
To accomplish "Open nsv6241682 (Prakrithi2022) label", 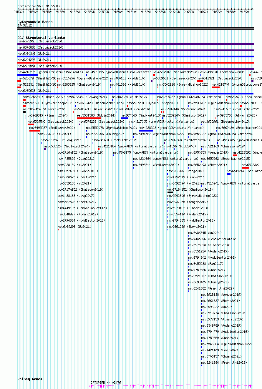I will (x=211, y=288).
